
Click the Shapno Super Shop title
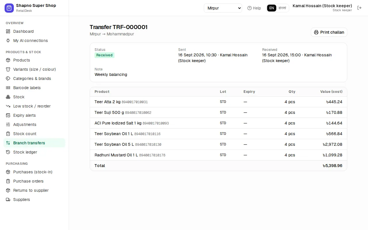pyautogui.click(x=36, y=5)
